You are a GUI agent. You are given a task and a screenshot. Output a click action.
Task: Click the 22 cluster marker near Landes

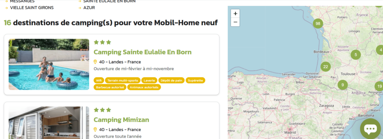(325, 67)
